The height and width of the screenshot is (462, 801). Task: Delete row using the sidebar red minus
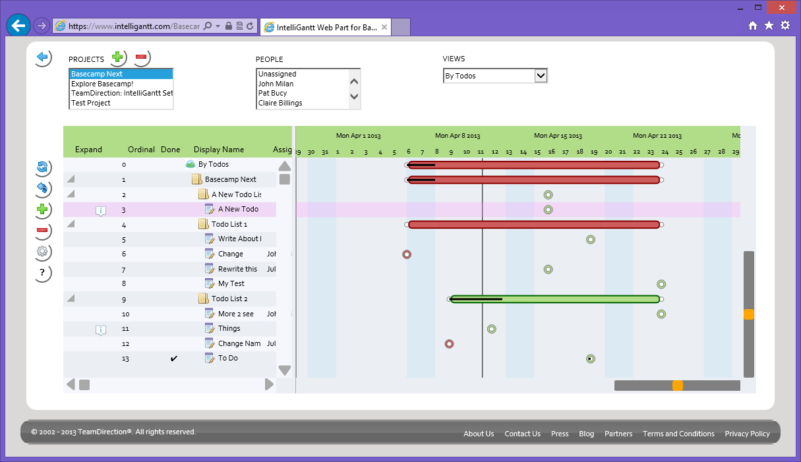(42, 230)
